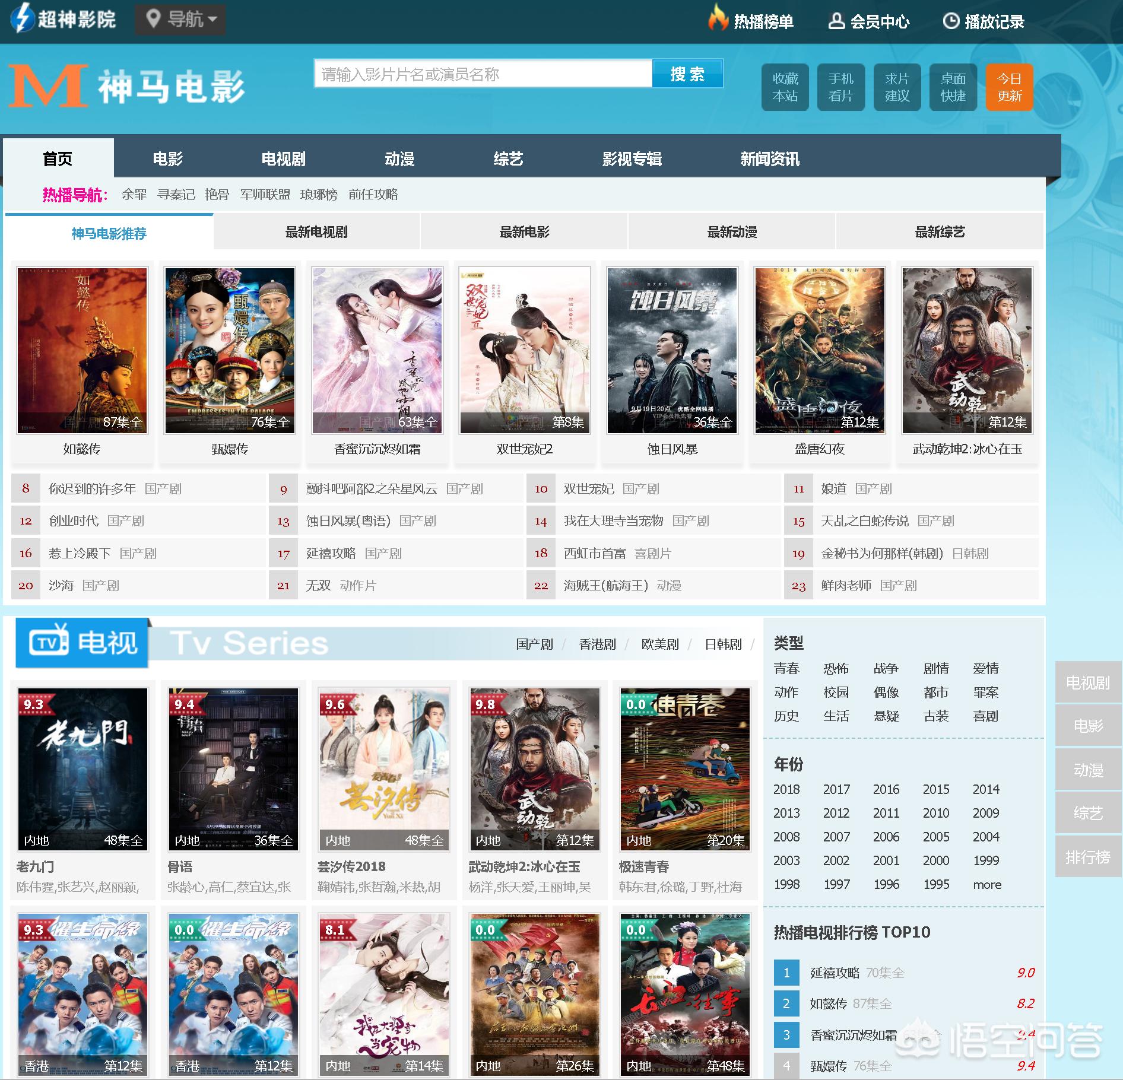The image size is (1123, 1080).
Task: Click the lightning bolt 超神影院 logo
Action: 23,20
